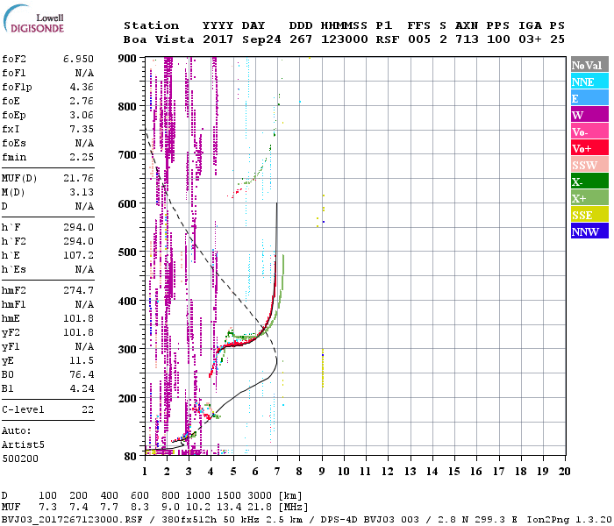Click the hmF2 value 274.7
The width and height of the screenshot is (614, 526).
pyautogui.click(x=79, y=290)
